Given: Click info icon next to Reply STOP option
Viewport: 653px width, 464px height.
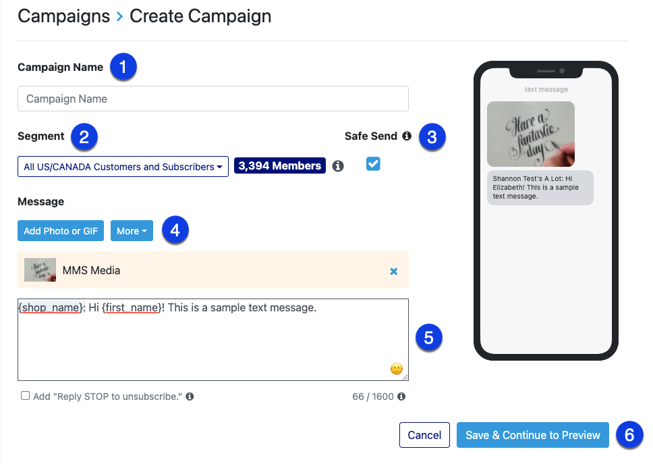Looking at the screenshot, I should pos(190,396).
